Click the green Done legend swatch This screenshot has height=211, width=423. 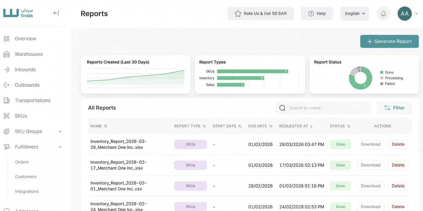click(382, 72)
